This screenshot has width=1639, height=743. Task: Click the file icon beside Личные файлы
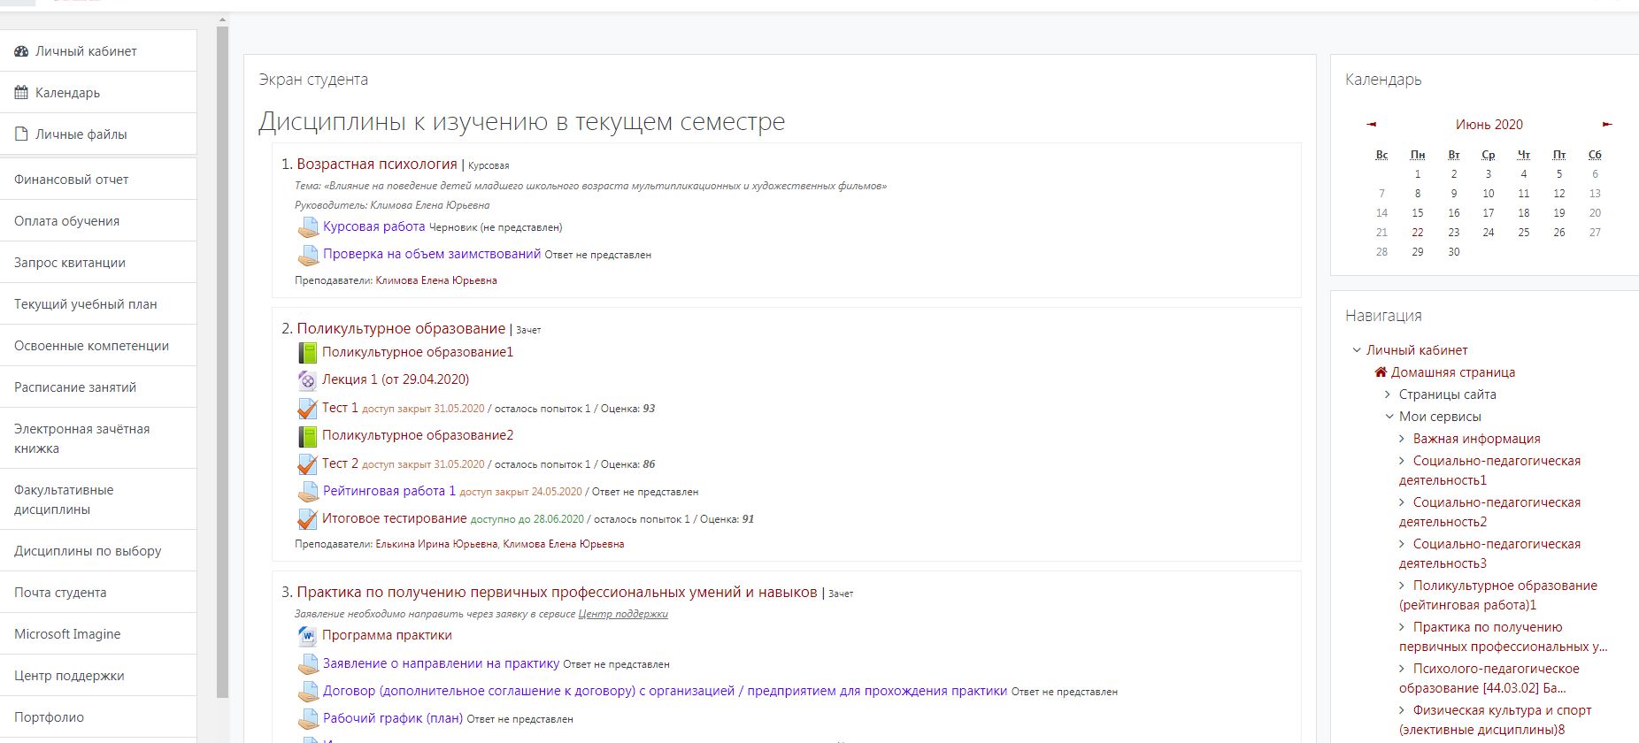pos(21,134)
